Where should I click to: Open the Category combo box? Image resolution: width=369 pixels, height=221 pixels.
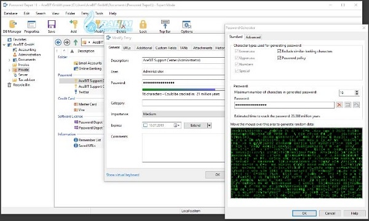(x=183, y=103)
